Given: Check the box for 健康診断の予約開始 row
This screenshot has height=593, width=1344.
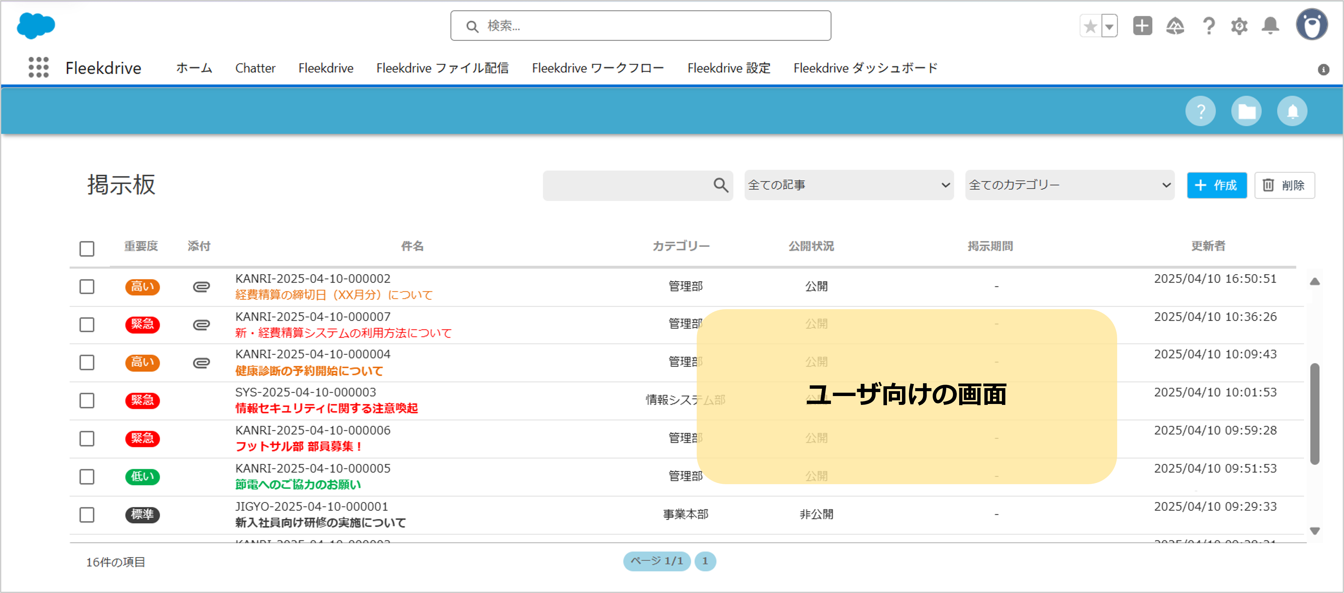Looking at the screenshot, I should click(87, 363).
